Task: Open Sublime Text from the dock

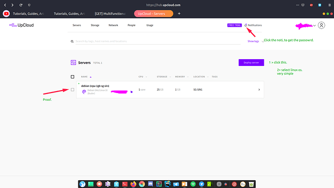Action: pos(184,184)
